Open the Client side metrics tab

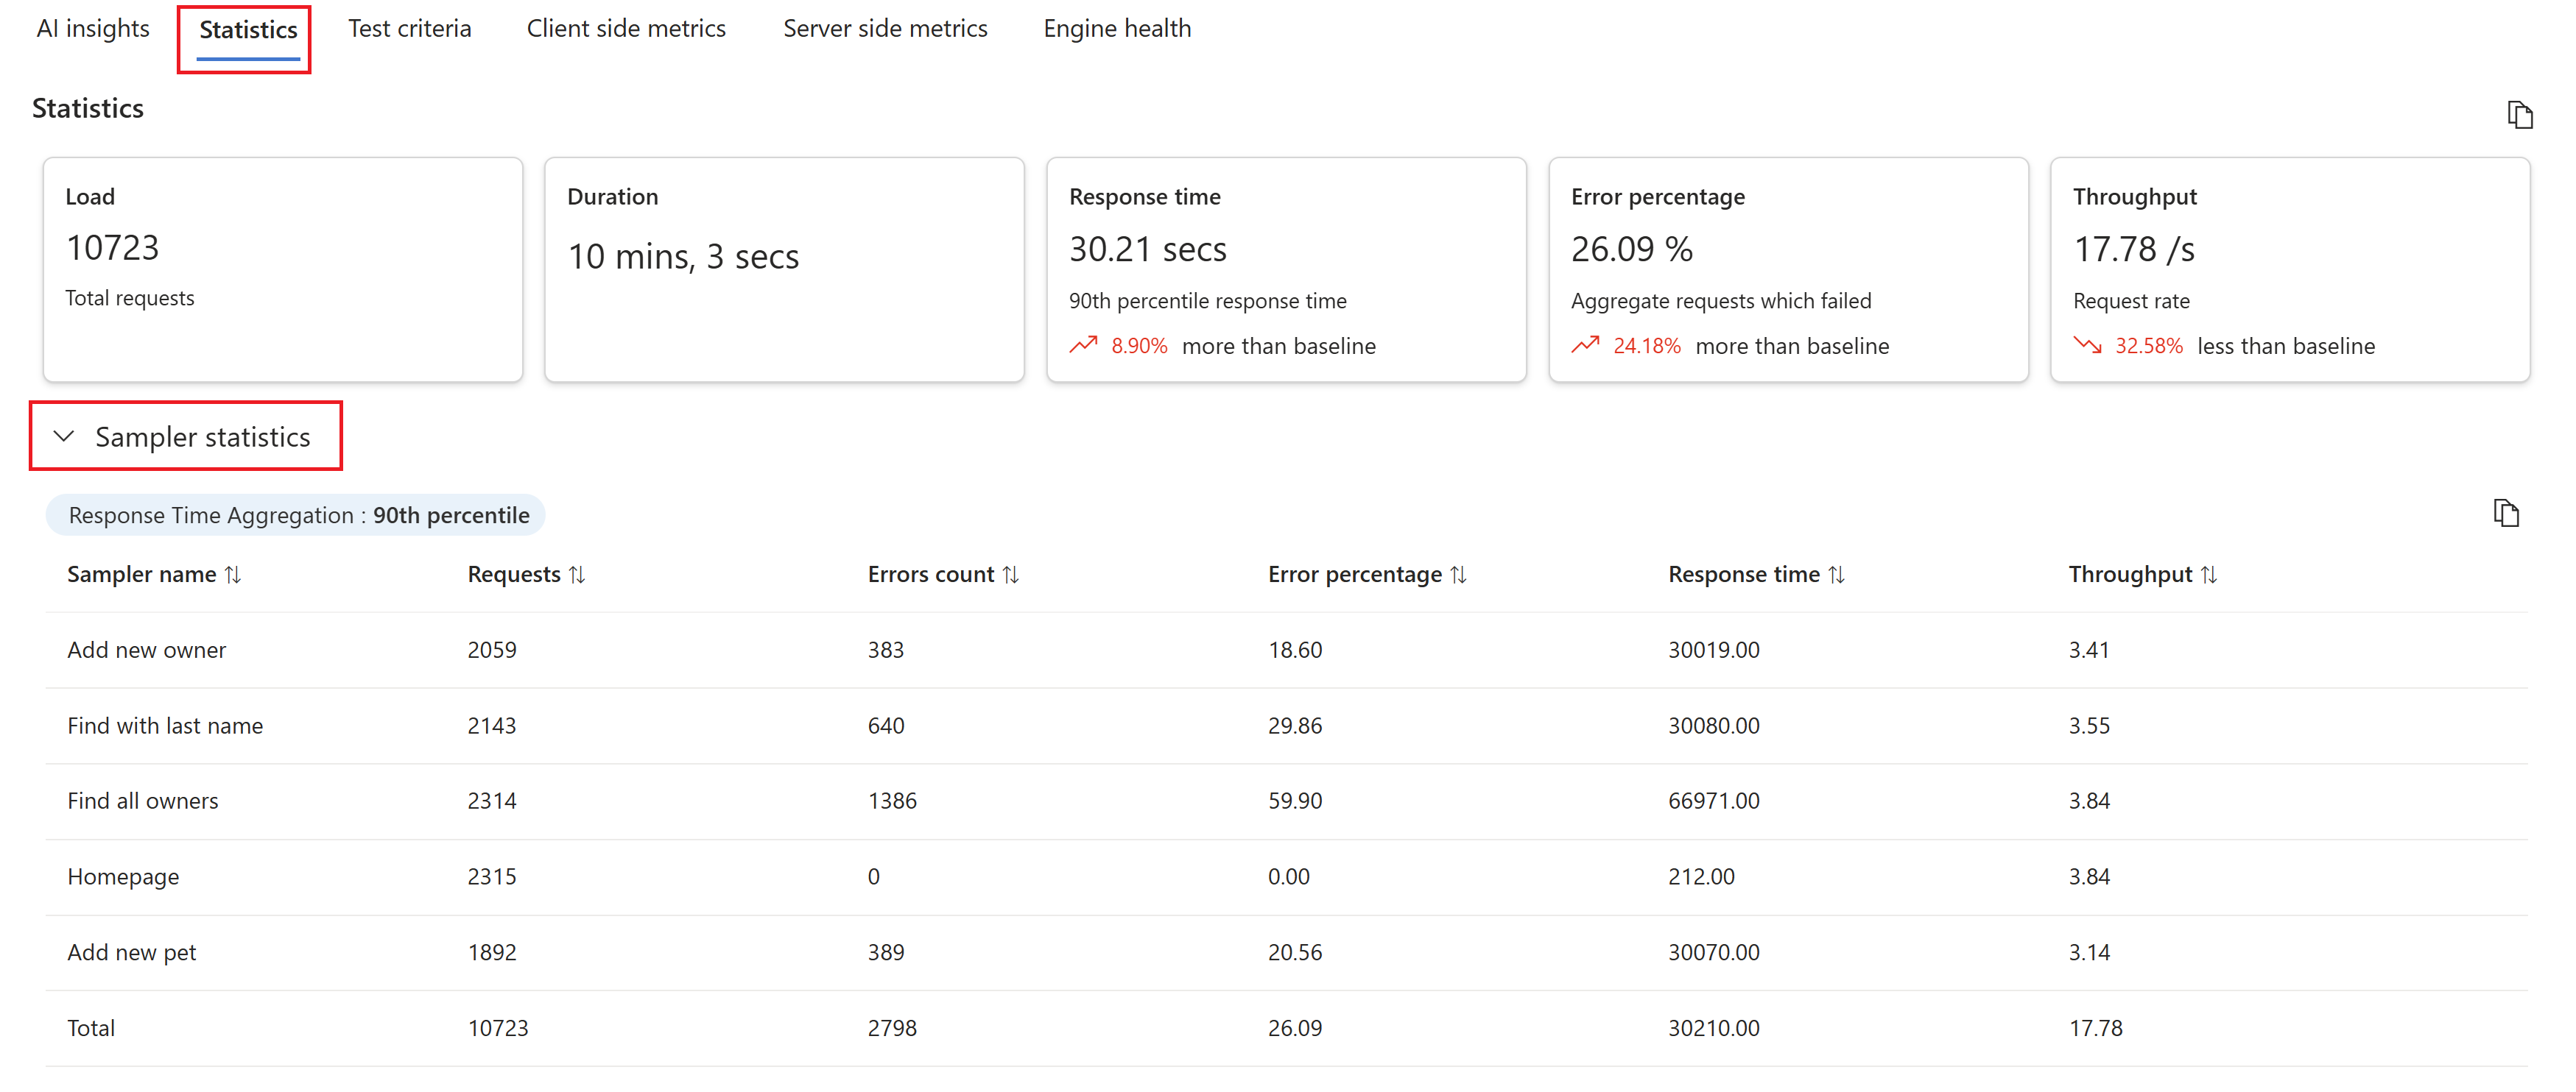point(626,29)
